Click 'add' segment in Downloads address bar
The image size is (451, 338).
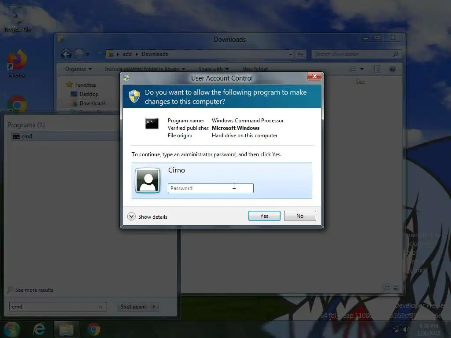click(127, 54)
